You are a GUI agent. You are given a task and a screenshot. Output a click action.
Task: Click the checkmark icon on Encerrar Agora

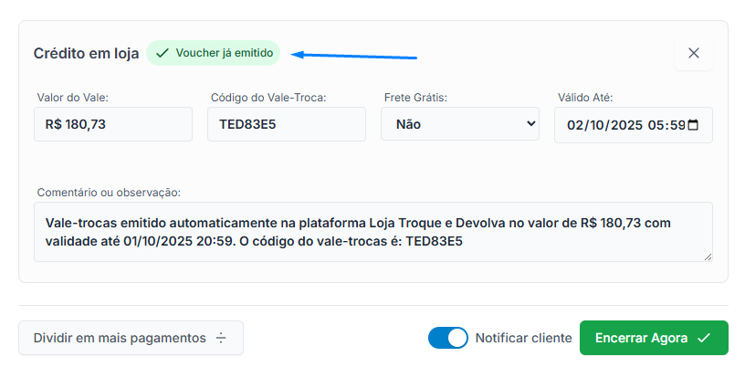[x=704, y=338]
